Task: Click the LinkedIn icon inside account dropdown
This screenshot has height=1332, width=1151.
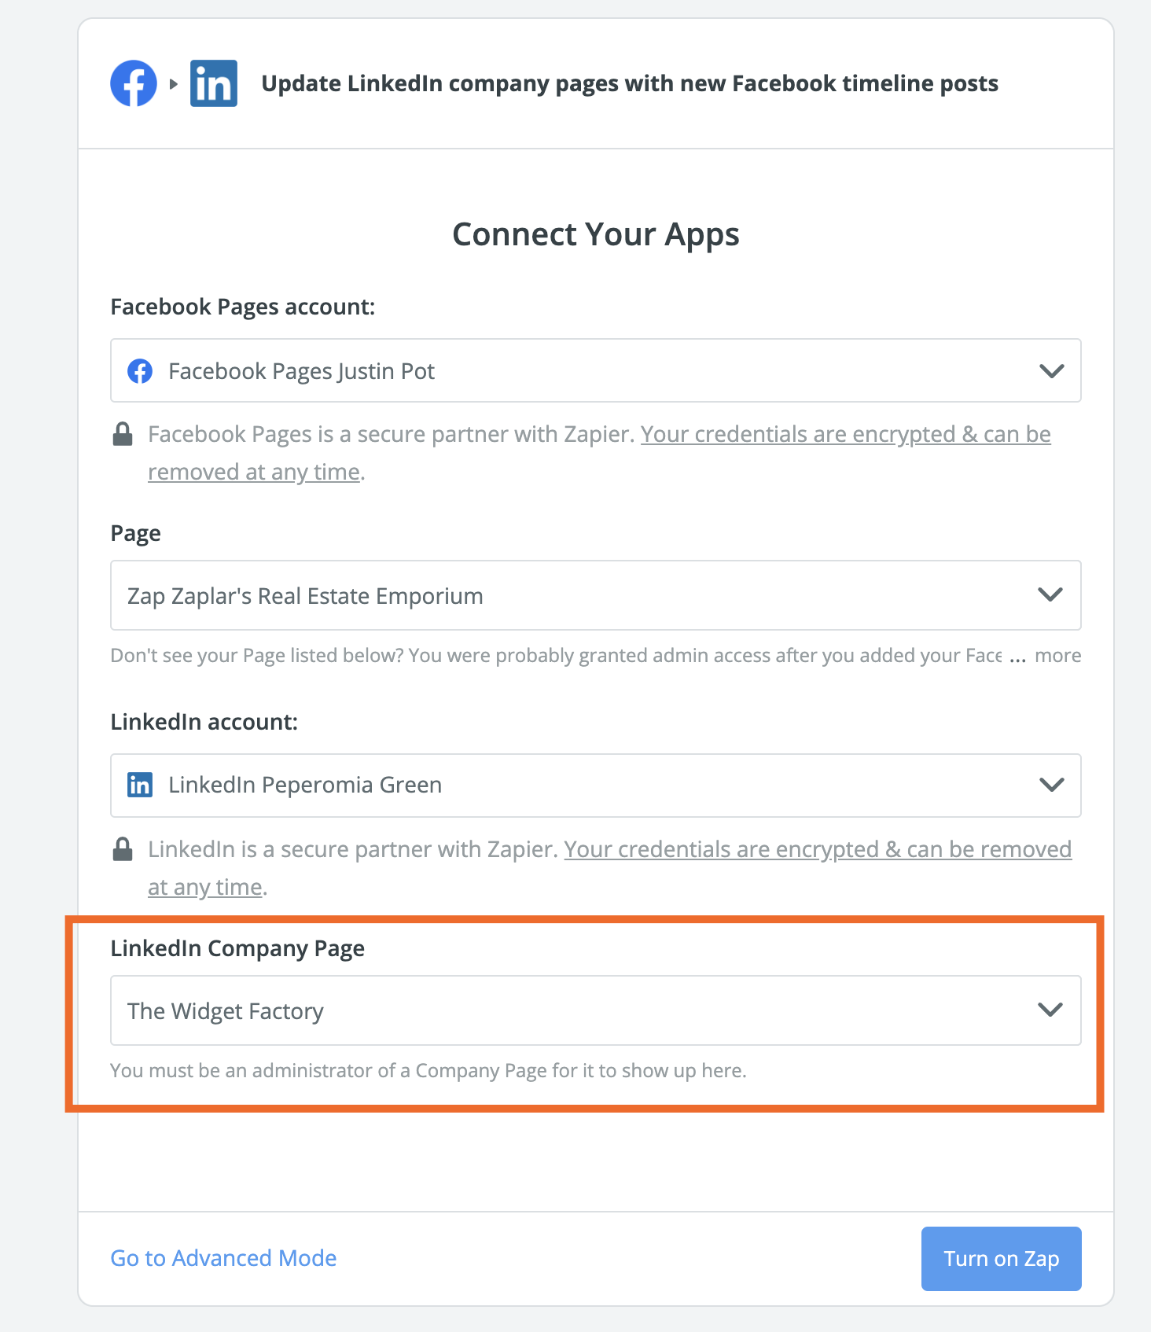Action: click(140, 785)
